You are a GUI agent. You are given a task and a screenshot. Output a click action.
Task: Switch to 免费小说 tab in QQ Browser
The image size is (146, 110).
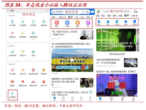(x=62, y=17)
